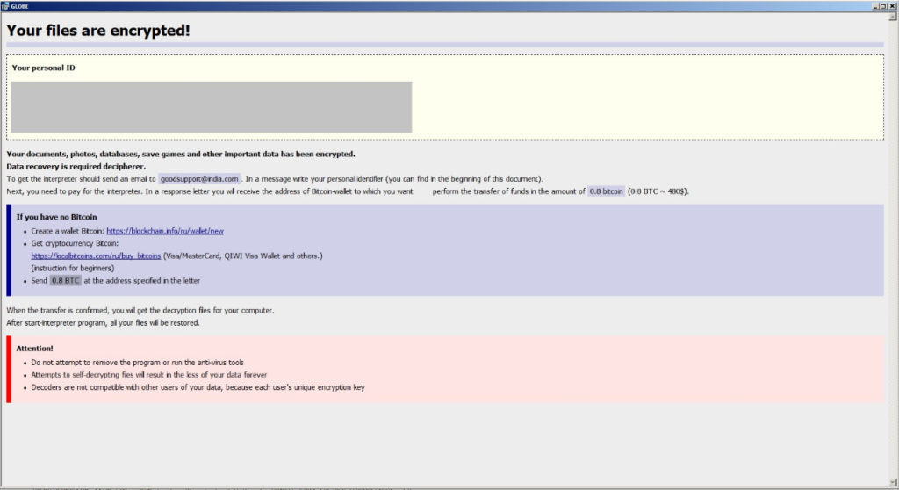Click the gray personal ID box
899x490 pixels.
pos(211,106)
